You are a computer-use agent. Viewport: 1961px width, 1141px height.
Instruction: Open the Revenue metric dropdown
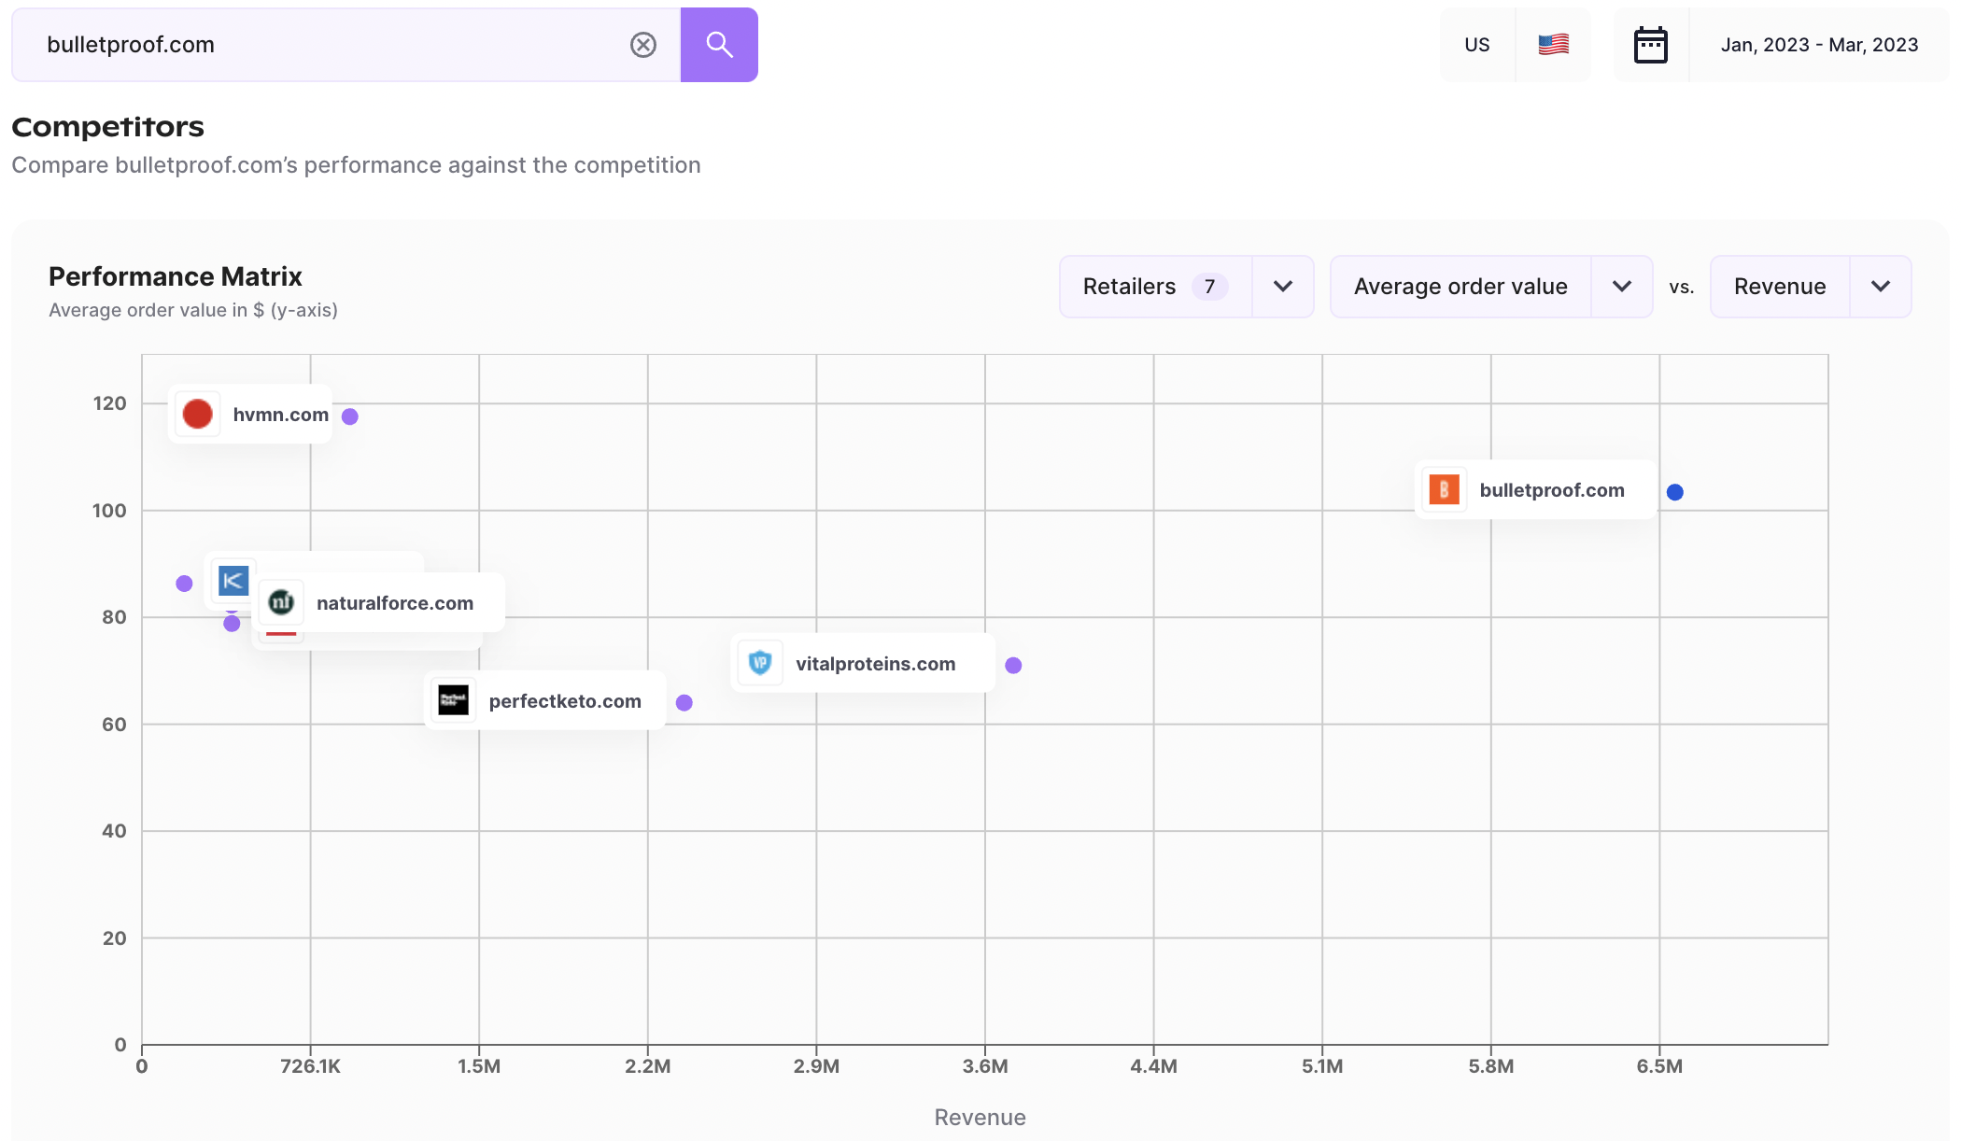(1811, 287)
